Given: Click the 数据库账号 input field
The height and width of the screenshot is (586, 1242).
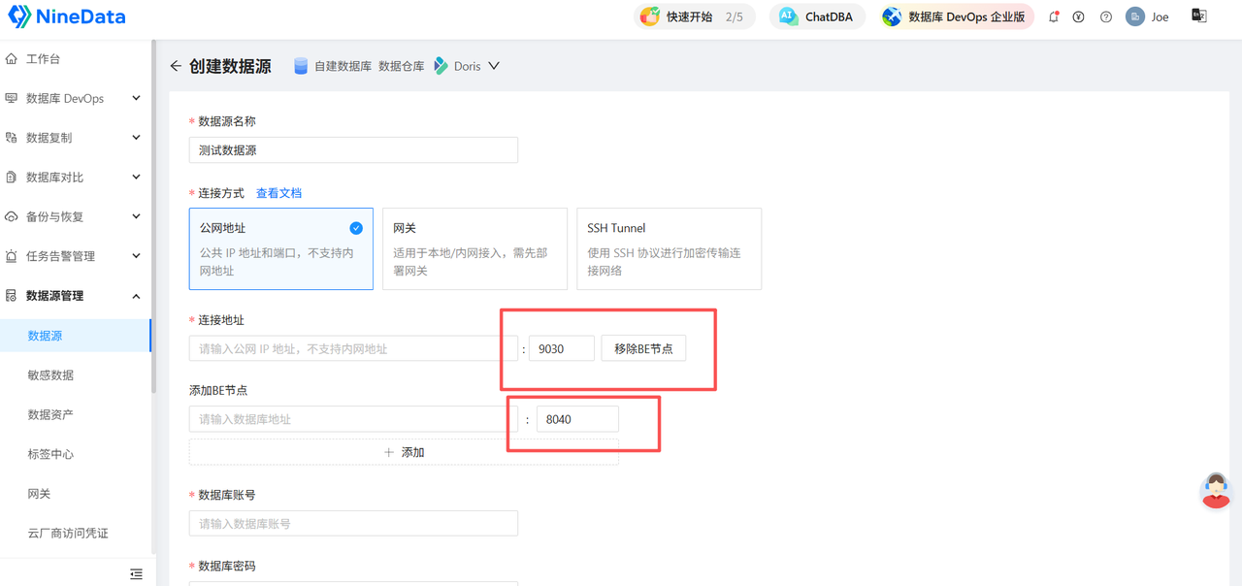Looking at the screenshot, I should [353, 523].
